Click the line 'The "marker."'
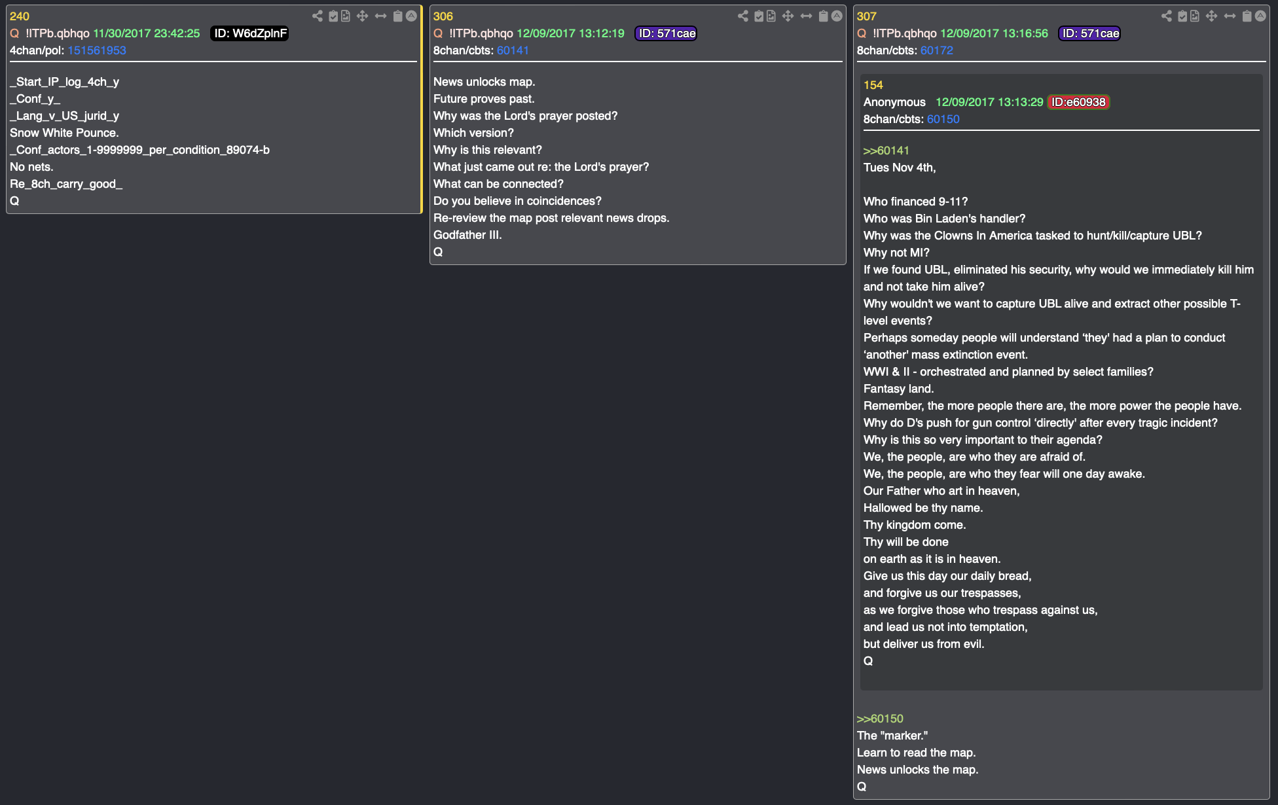Screen dimensions: 1278x805 892,736
